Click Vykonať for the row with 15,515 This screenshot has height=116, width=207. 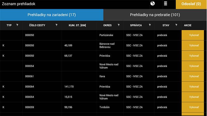[193, 97]
